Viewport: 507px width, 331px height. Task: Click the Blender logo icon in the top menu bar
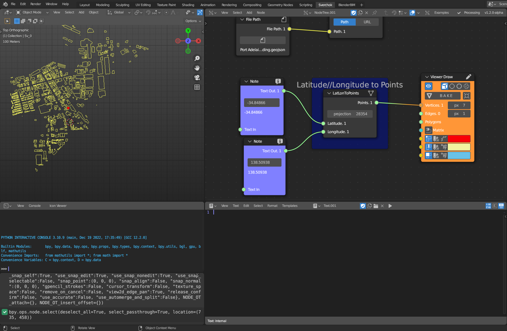click(x=5, y=4)
